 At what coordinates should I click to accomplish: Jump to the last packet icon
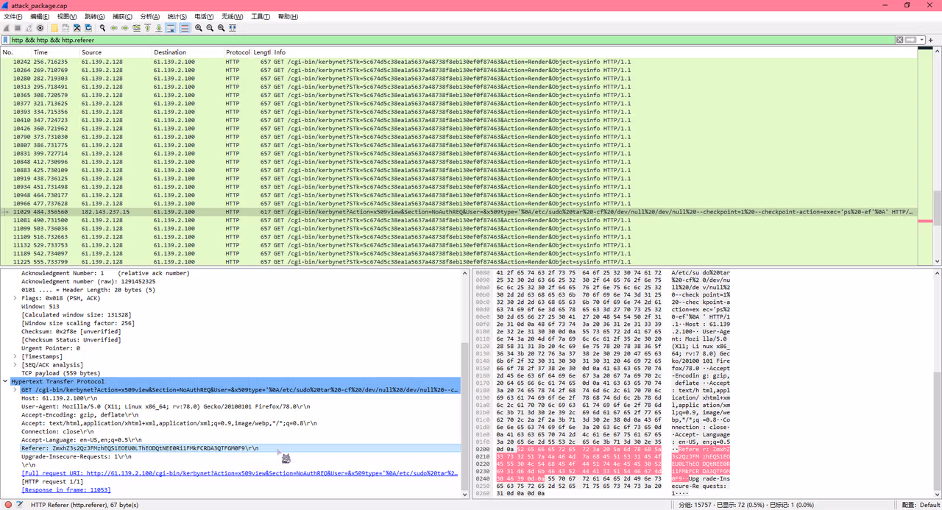[158, 28]
